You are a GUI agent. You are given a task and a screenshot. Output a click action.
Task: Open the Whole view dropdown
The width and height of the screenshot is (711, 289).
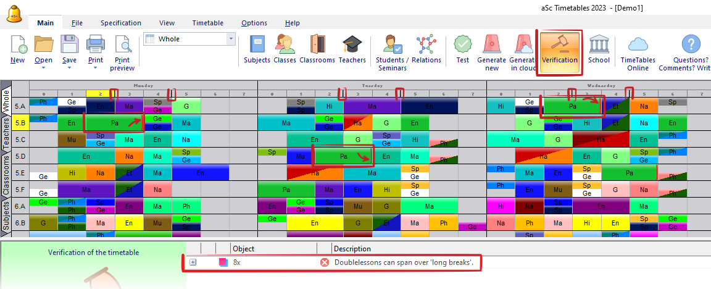pos(231,39)
